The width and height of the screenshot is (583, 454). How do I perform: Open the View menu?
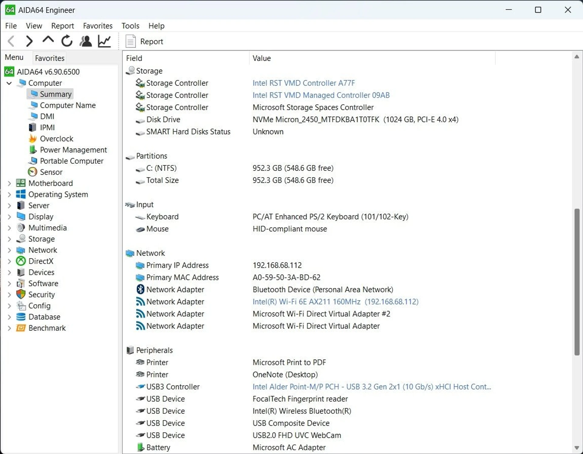tap(34, 26)
